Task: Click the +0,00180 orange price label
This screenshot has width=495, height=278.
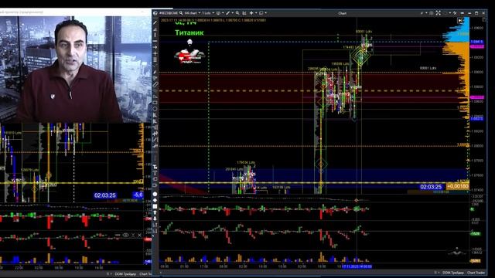Action: (x=458, y=187)
